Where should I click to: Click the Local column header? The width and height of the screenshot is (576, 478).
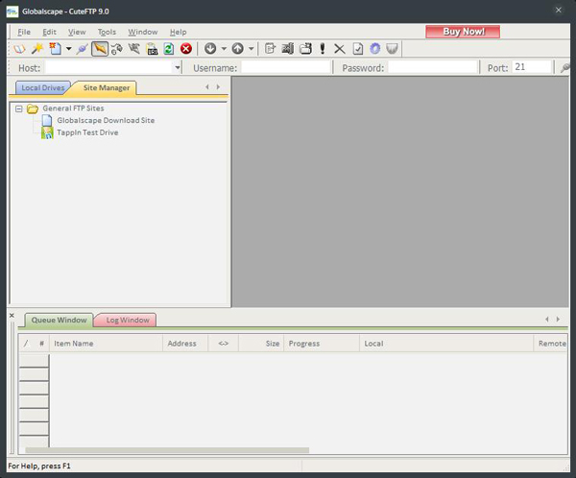446,344
